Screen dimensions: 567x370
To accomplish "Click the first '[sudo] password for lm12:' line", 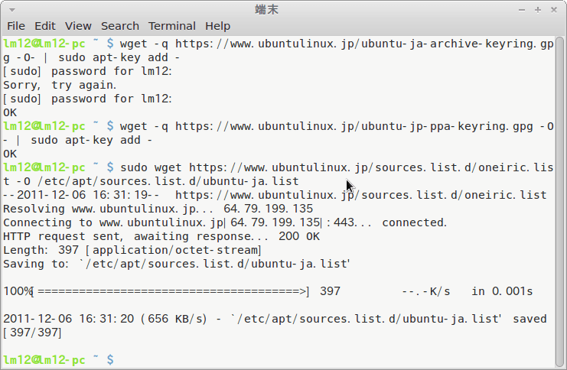I will click(87, 71).
